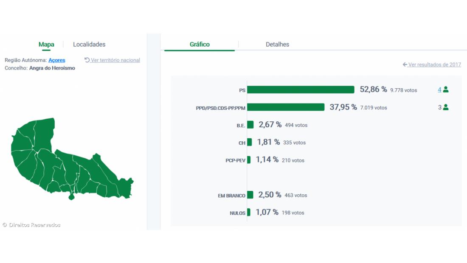Click the undo arrow icon beside Ver território nacional
The image size is (467, 263).
point(87,60)
